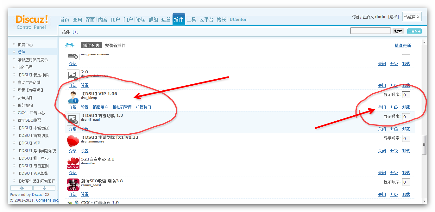Image resolution: width=435 pixels, height=212 pixels.
Task: Open the 云平台 top menu
Action: (206, 20)
